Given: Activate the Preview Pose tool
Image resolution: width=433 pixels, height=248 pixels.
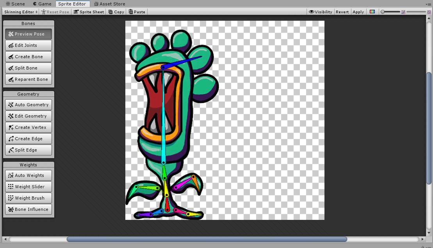Looking at the screenshot, I should [x=28, y=34].
